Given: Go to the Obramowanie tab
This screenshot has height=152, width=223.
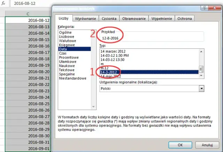Looking at the screenshot, I should [x=134, y=19].
